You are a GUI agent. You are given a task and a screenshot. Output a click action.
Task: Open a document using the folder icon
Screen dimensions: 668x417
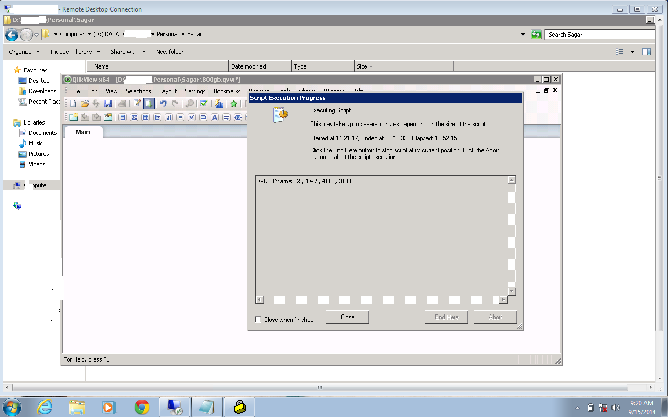click(85, 104)
